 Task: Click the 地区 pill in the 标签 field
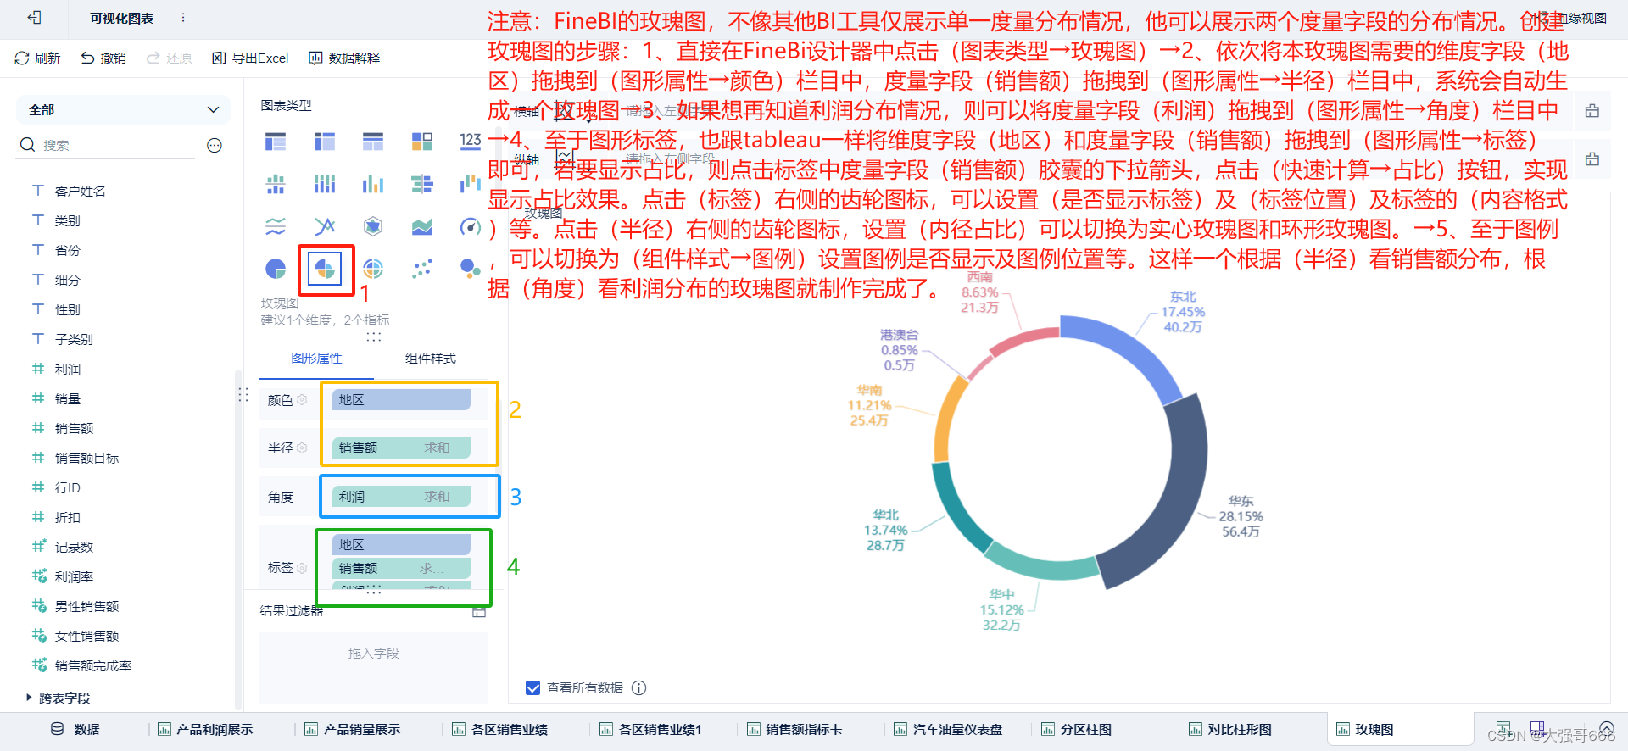click(401, 544)
